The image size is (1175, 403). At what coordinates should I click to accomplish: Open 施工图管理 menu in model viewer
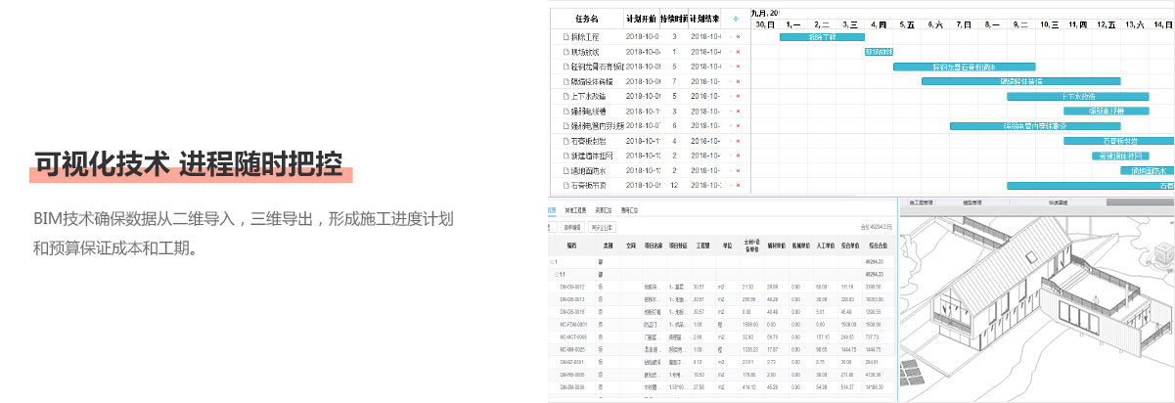(920, 203)
